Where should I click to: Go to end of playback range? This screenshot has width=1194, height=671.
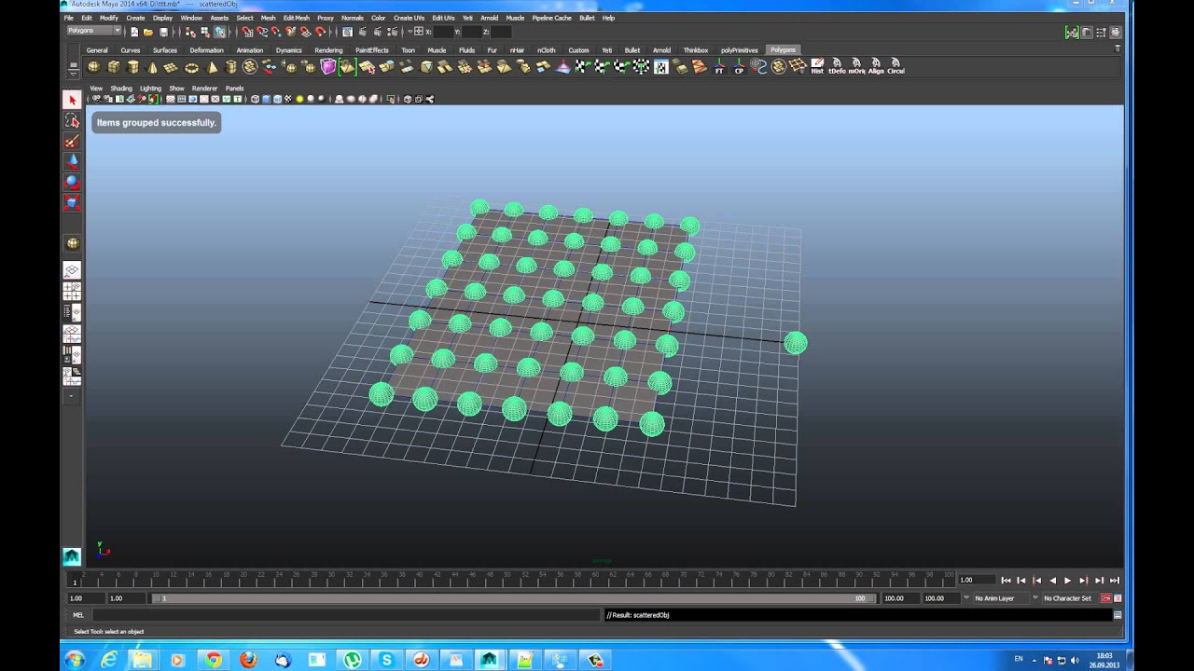(1114, 581)
